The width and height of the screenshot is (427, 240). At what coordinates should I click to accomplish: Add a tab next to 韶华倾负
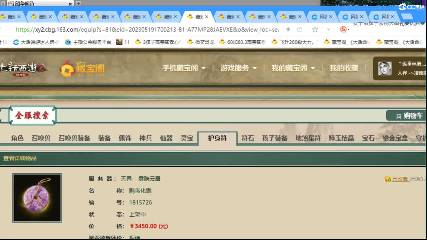pos(78,3)
